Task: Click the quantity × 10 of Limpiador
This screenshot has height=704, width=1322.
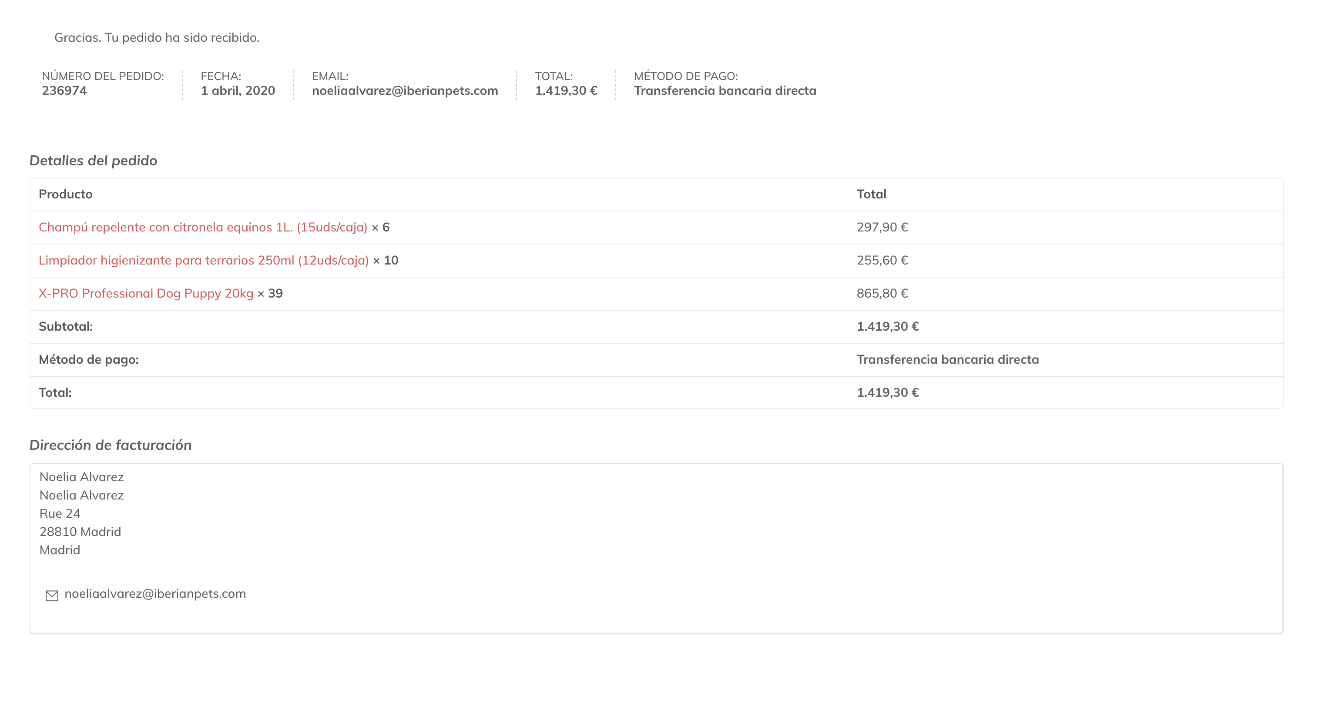Action: [x=386, y=260]
